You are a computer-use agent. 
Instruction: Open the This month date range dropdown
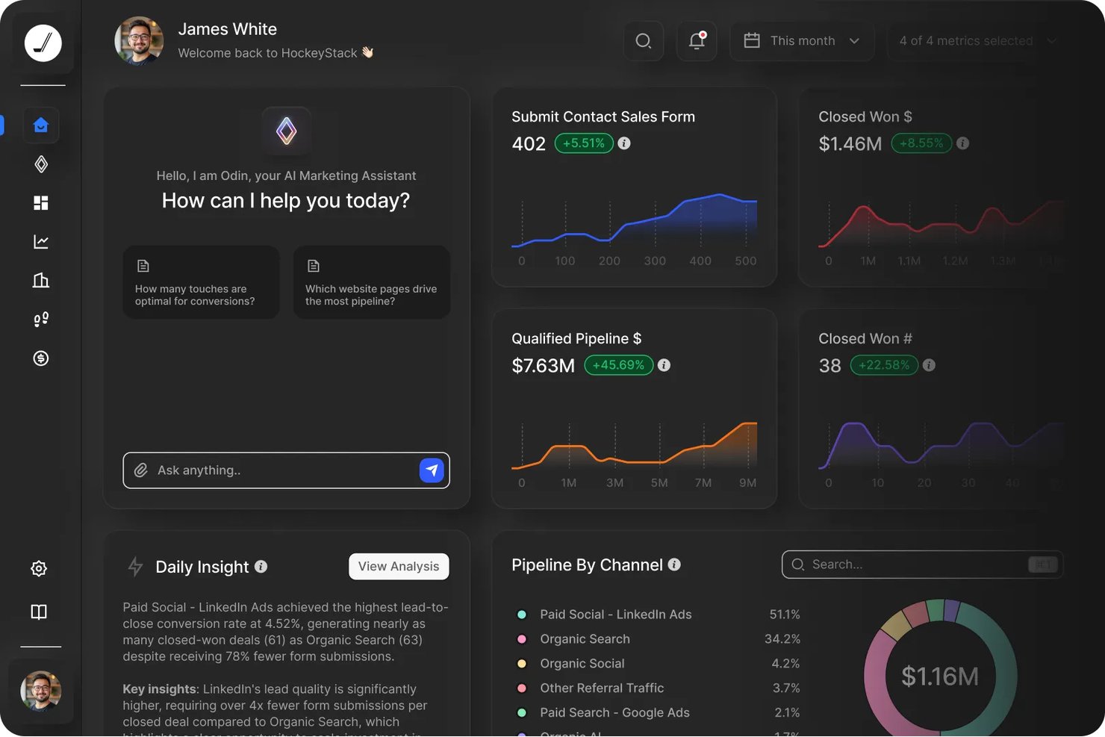(802, 41)
